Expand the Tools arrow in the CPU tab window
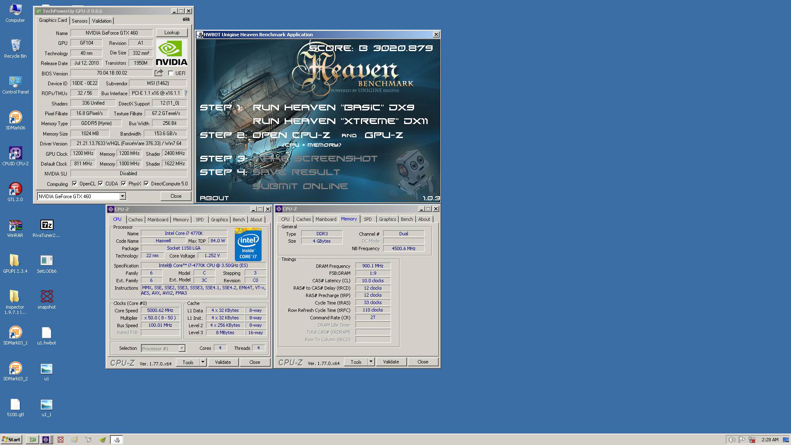 (203, 362)
